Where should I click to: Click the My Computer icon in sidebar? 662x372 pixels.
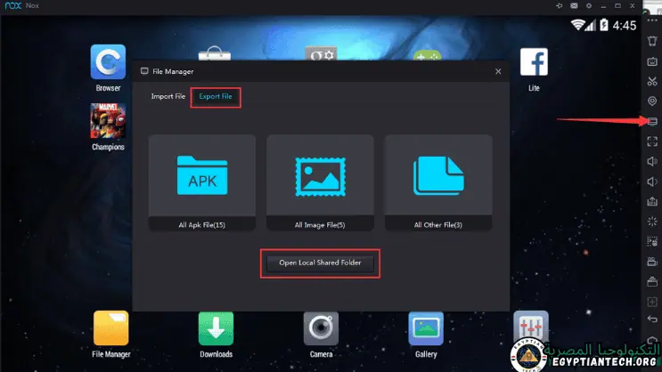pyautogui.click(x=651, y=121)
